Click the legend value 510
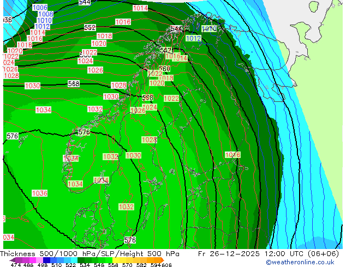 tap(57, 265)
